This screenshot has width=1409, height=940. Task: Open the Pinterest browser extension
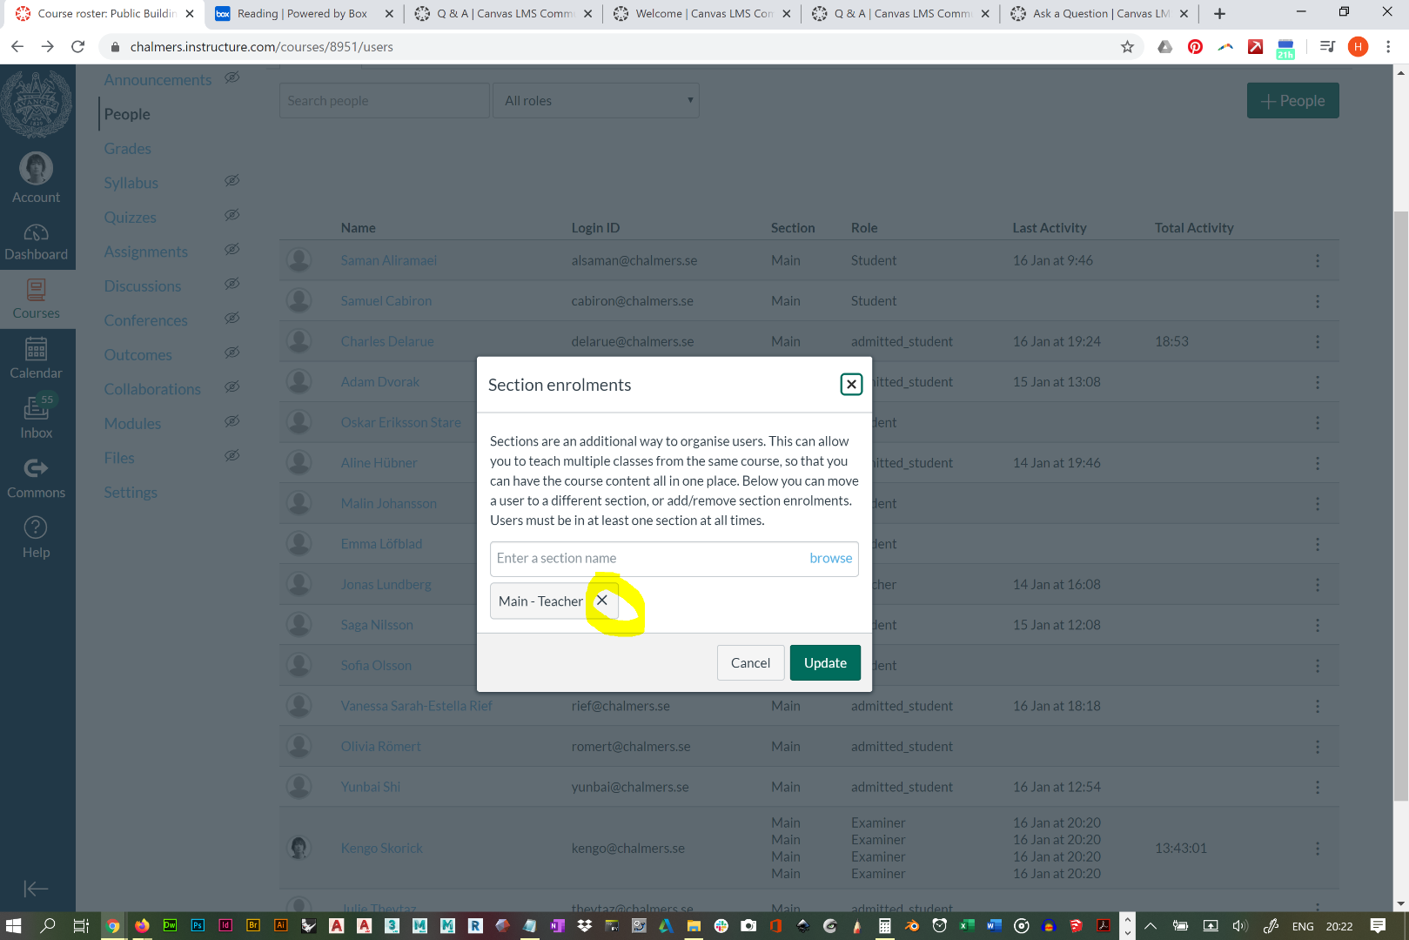click(1196, 47)
